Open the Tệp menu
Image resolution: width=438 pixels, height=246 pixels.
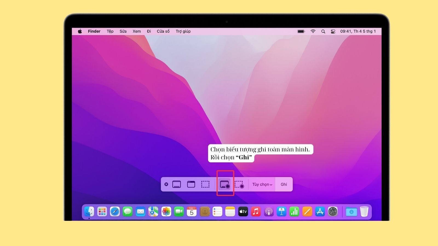tap(110, 31)
